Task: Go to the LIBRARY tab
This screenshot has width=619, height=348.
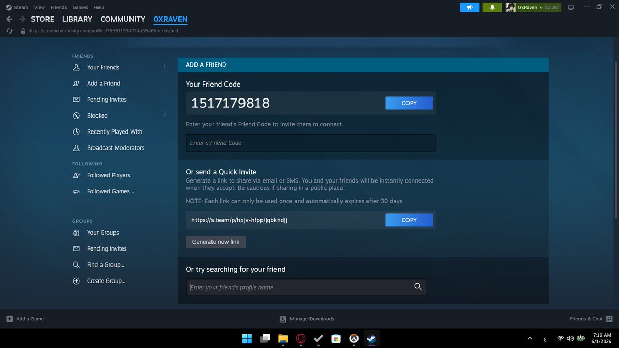Action: 77,19
